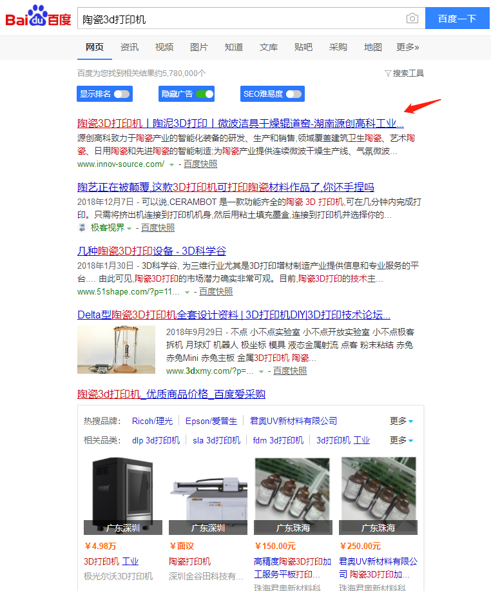Open ¥250.00元 ink bottles product image
Image resolution: width=491 pixels, height=591 pixels.
pos(378,496)
